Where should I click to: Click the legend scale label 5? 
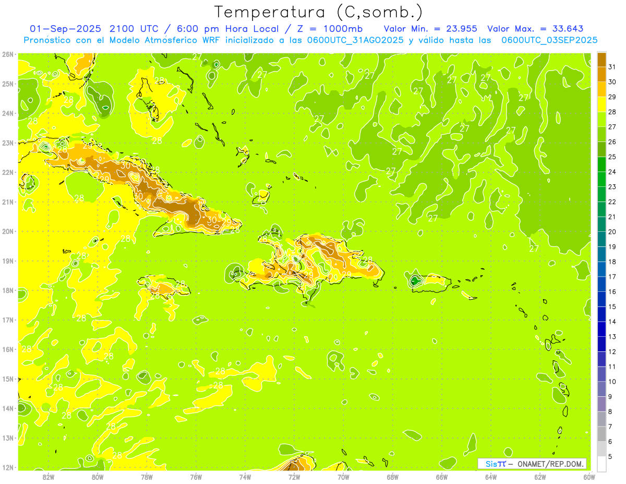[x=610, y=457]
